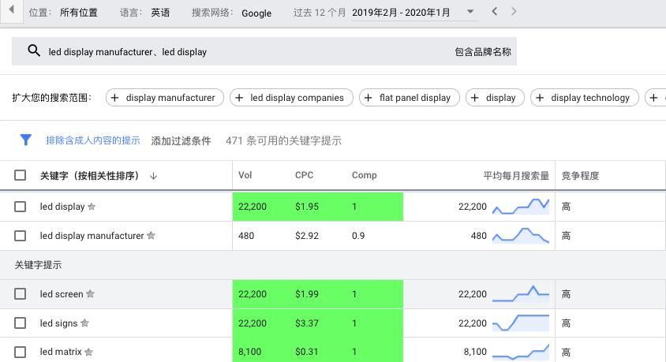Click $1.99 CPC cell
Screen dimensions: 666x362
[307, 293]
